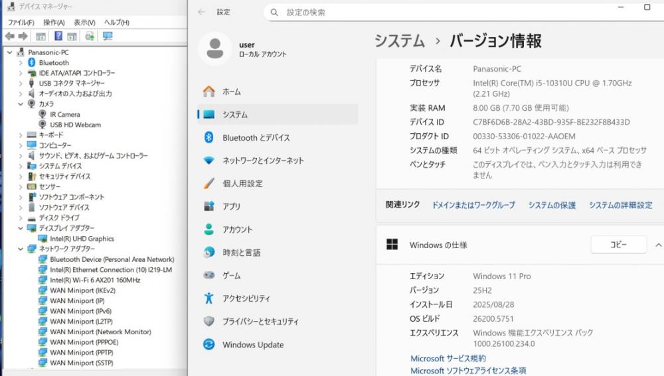This screenshot has width=664, height=376.
Task: Open ネットワークとインターネット settings
Action: pyautogui.click(x=278, y=160)
